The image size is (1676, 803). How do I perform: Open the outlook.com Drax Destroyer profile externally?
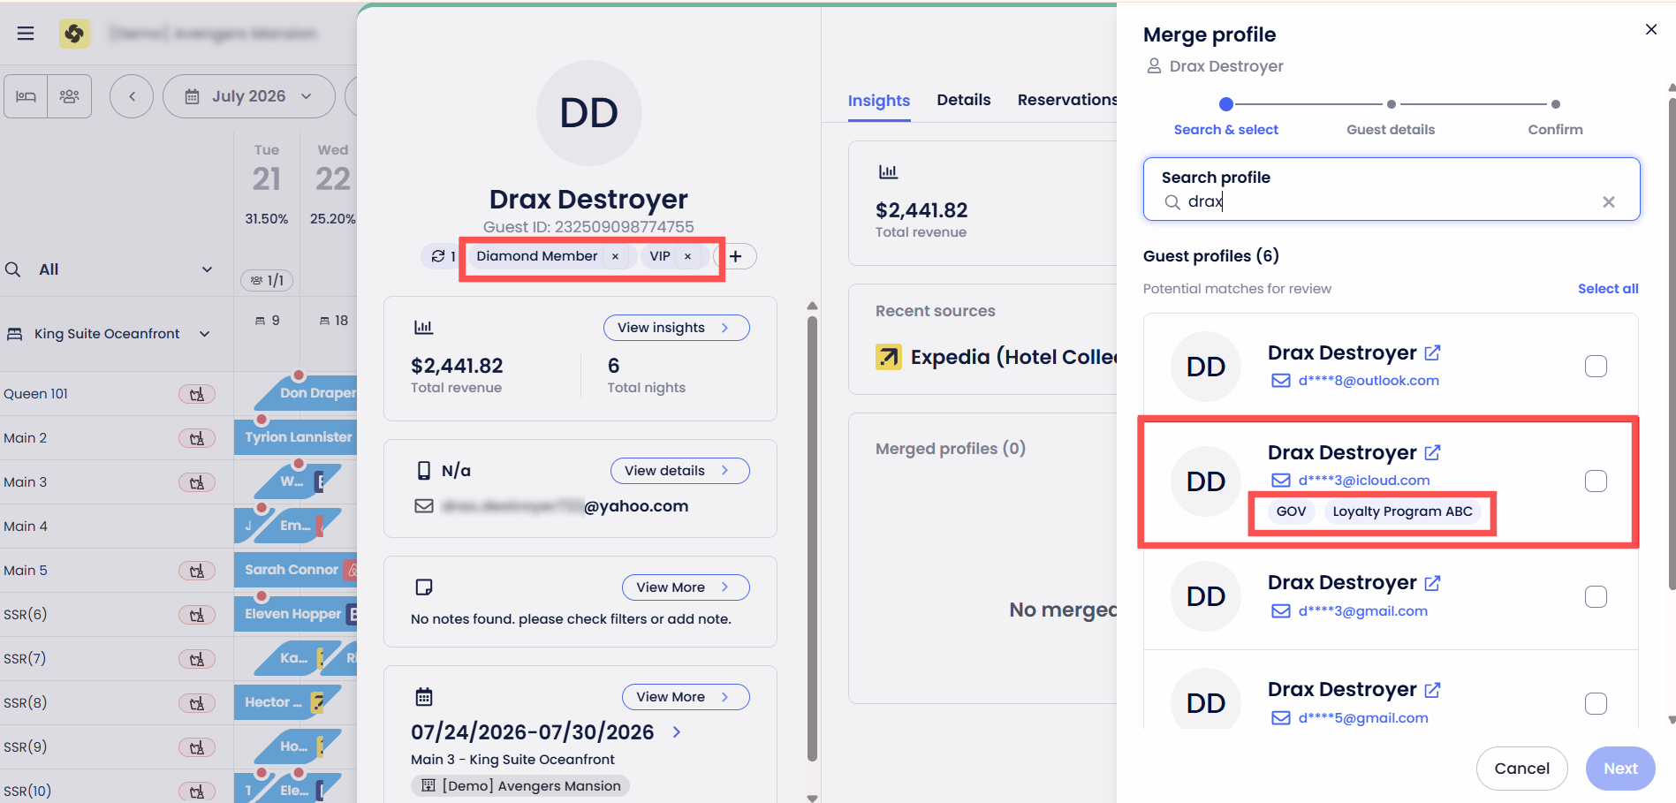(1433, 353)
